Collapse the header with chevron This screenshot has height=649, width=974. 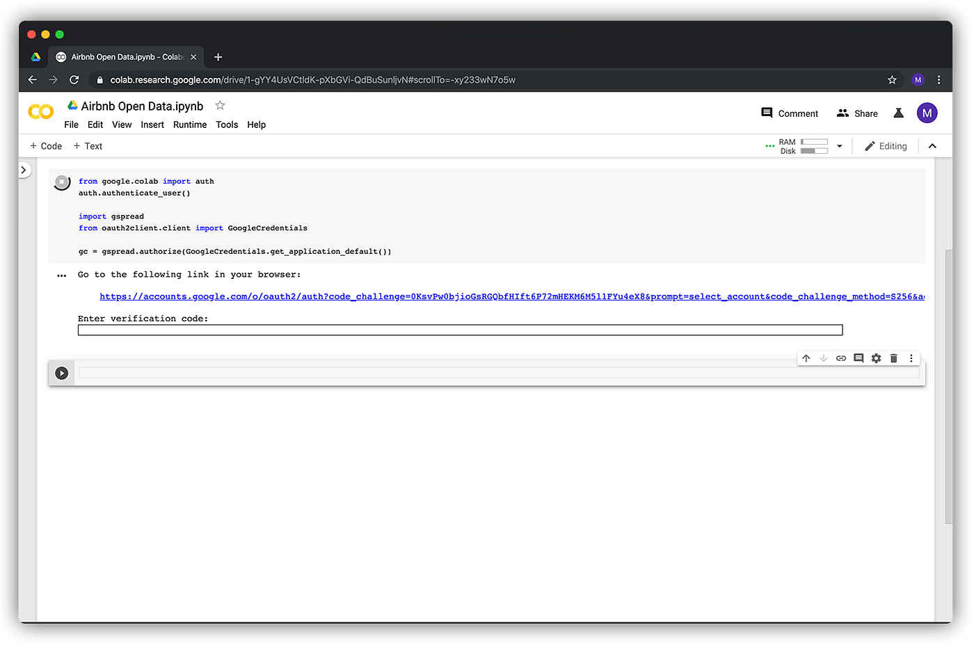pyautogui.click(x=932, y=146)
